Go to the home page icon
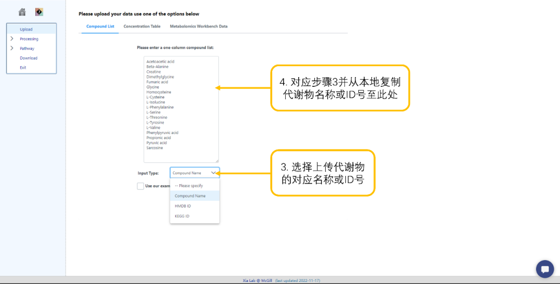Viewport: 560px width, 284px height. 22,12
